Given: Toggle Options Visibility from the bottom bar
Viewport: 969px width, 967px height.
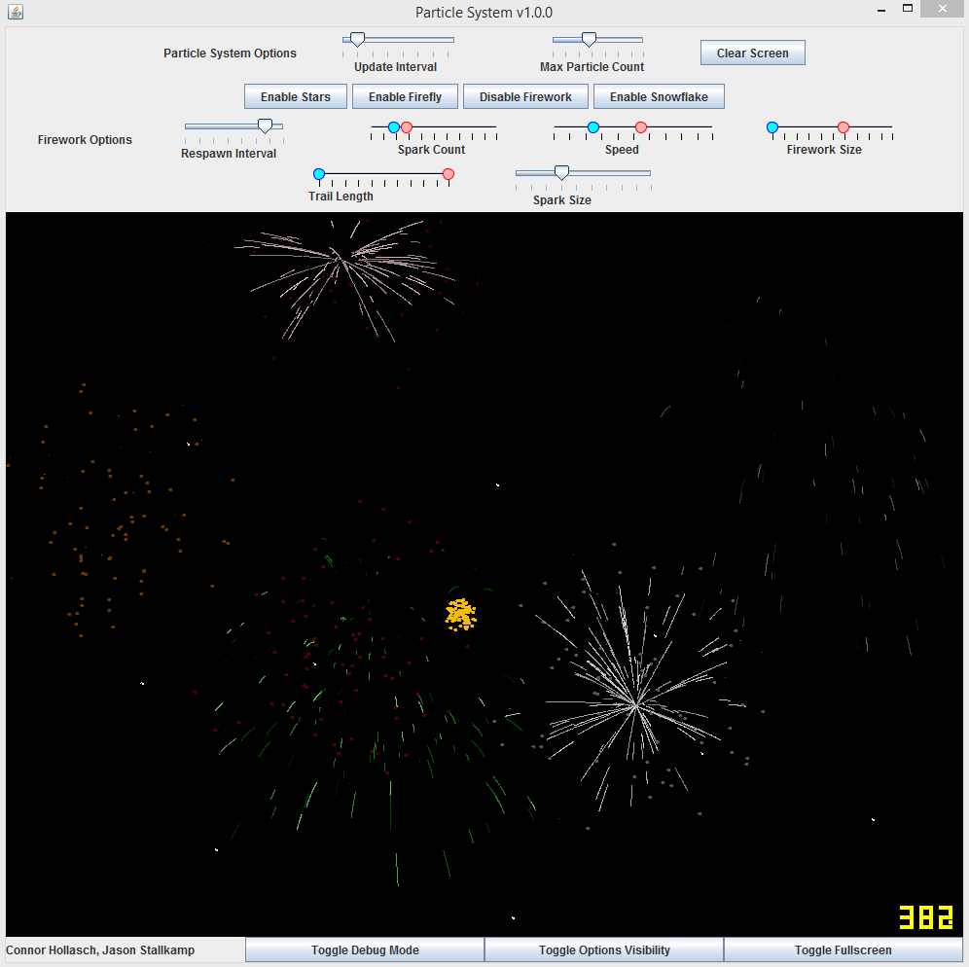Looking at the screenshot, I should [603, 949].
